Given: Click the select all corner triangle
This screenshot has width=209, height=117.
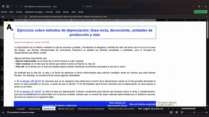Looking at the screenshot, I should click(2, 20).
